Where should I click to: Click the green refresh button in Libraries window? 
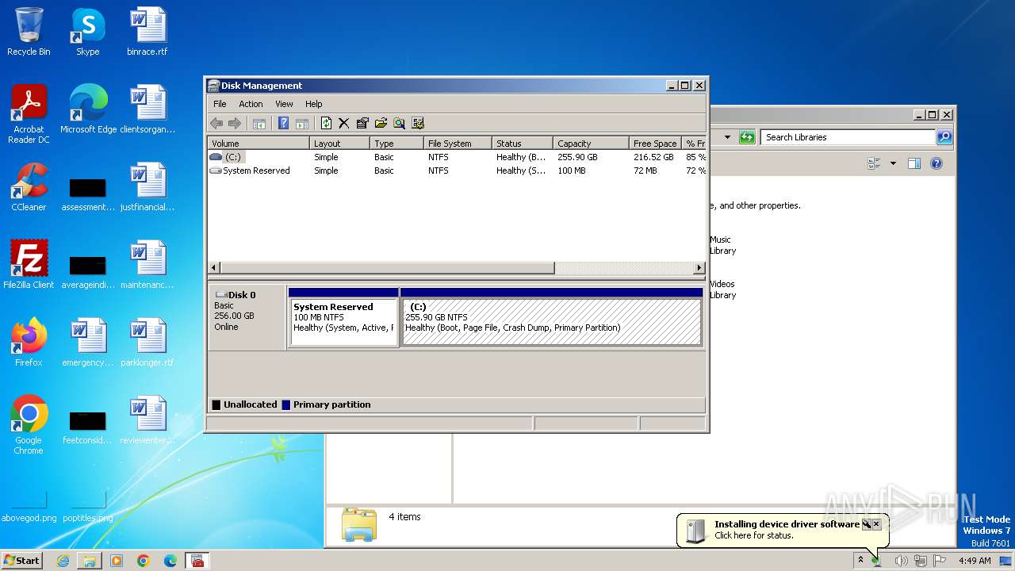(x=747, y=137)
